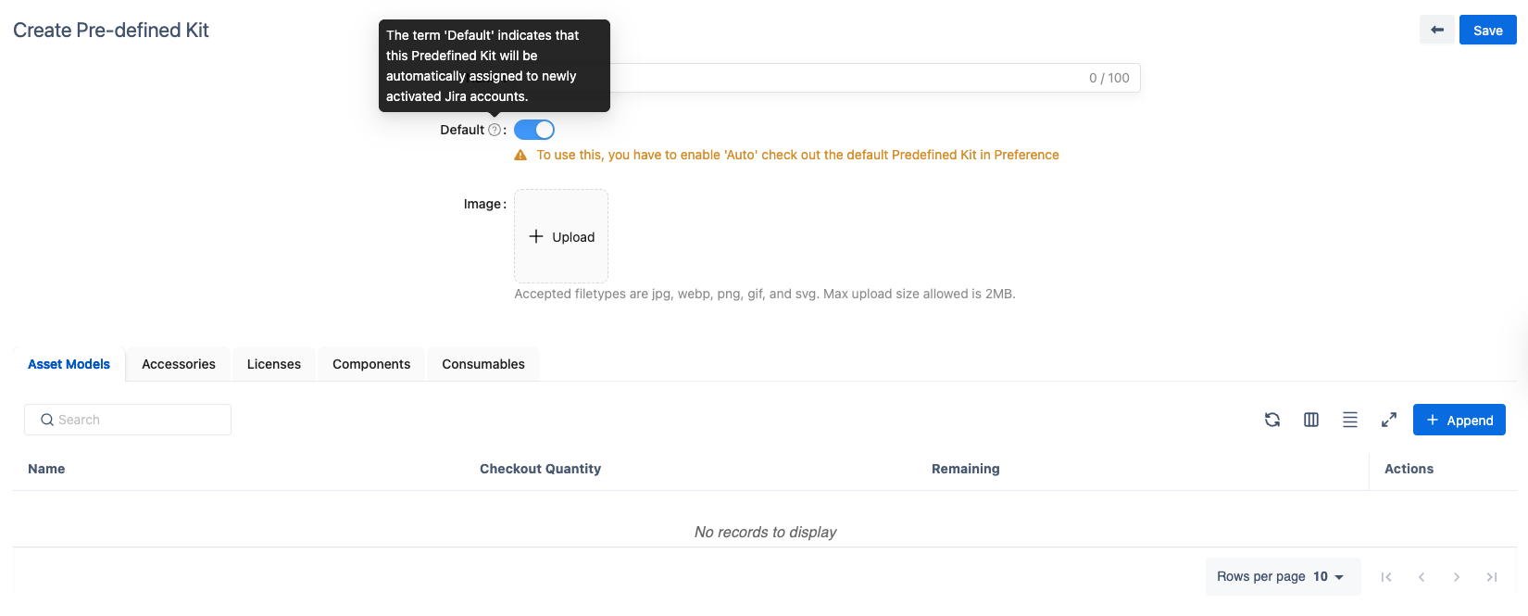Image resolution: width=1528 pixels, height=616 pixels.
Task: Click the Save button
Action: coord(1487,30)
